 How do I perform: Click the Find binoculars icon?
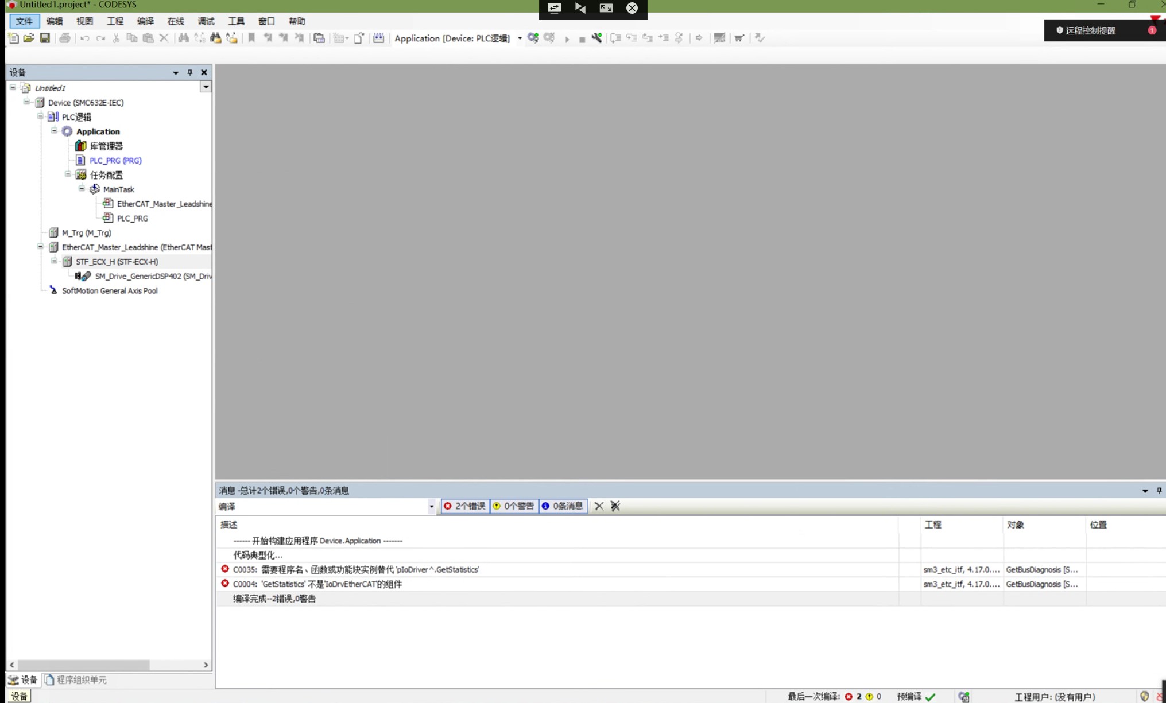[x=183, y=38]
